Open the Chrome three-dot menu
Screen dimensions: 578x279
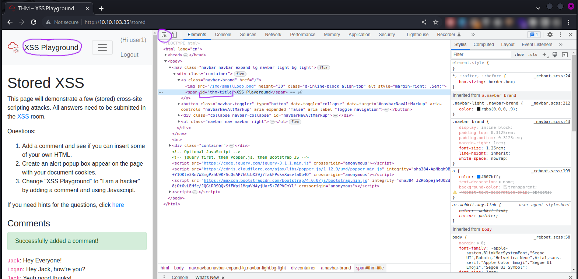569,22
